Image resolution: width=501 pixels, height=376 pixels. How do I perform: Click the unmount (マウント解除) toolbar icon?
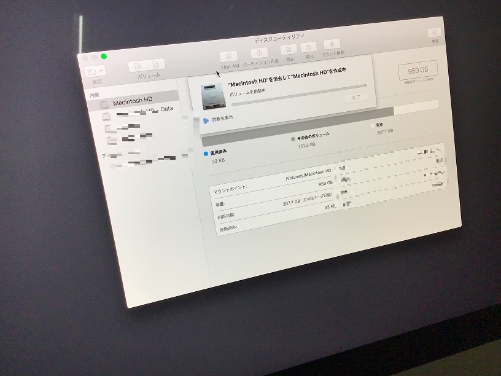tap(333, 45)
